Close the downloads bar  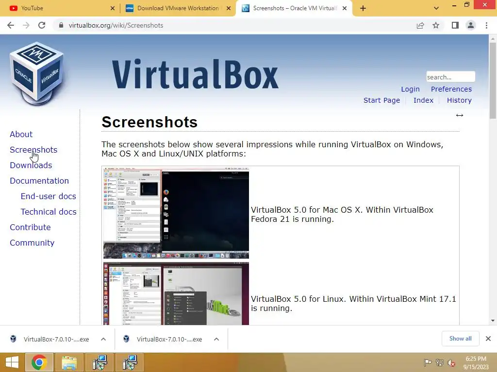[x=488, y=339]
